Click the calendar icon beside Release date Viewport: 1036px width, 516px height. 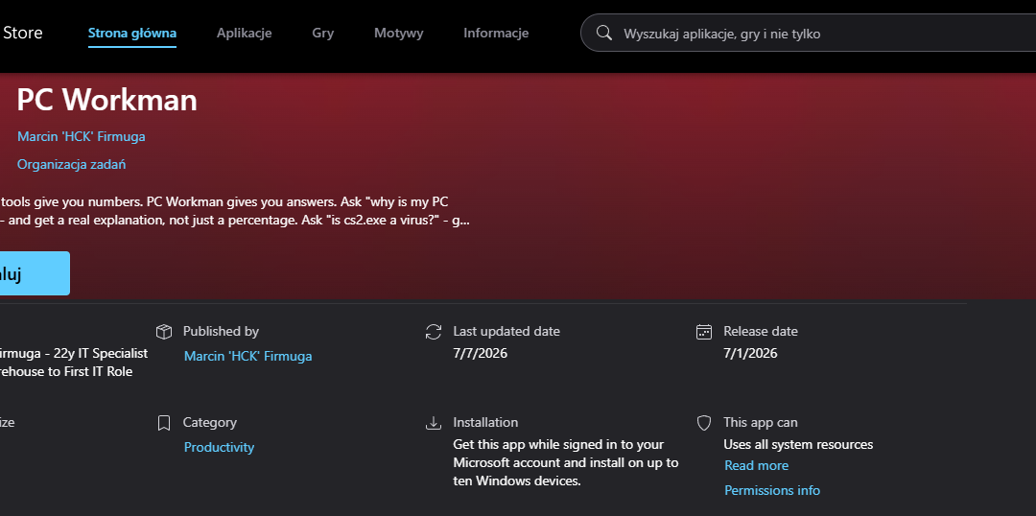[704, 332]
